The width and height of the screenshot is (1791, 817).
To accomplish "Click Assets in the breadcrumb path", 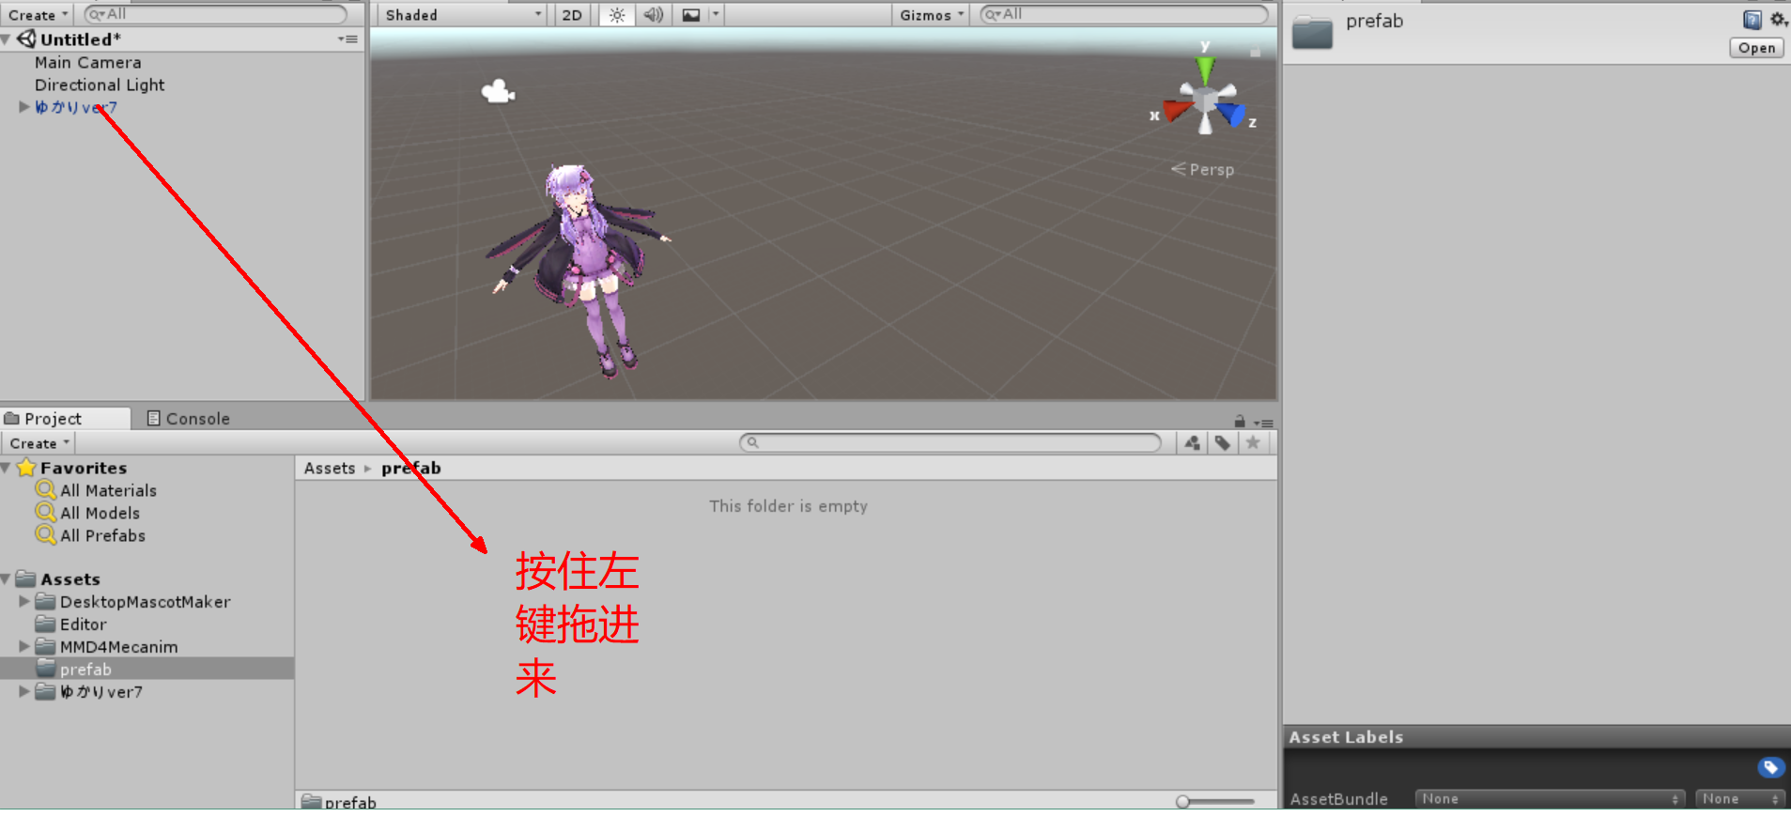I will click(330, 468).
